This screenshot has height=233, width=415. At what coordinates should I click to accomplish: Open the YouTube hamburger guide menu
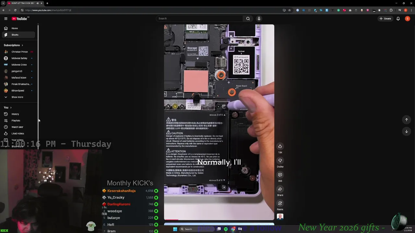[6, 18]
